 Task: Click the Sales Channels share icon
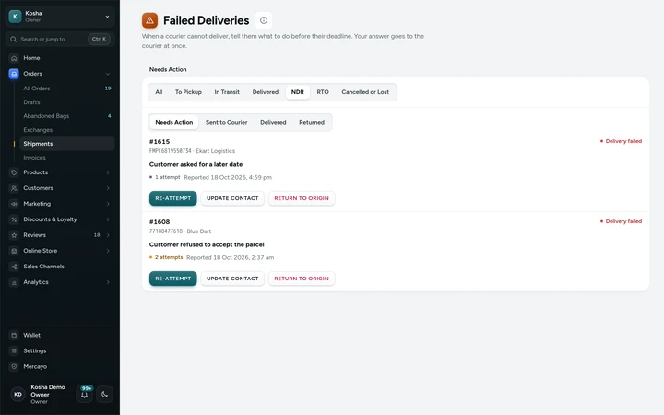tap(14, 267)
